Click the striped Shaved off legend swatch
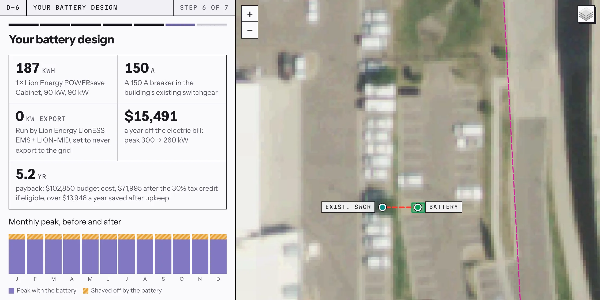600x300 pixels. [86, 291]
